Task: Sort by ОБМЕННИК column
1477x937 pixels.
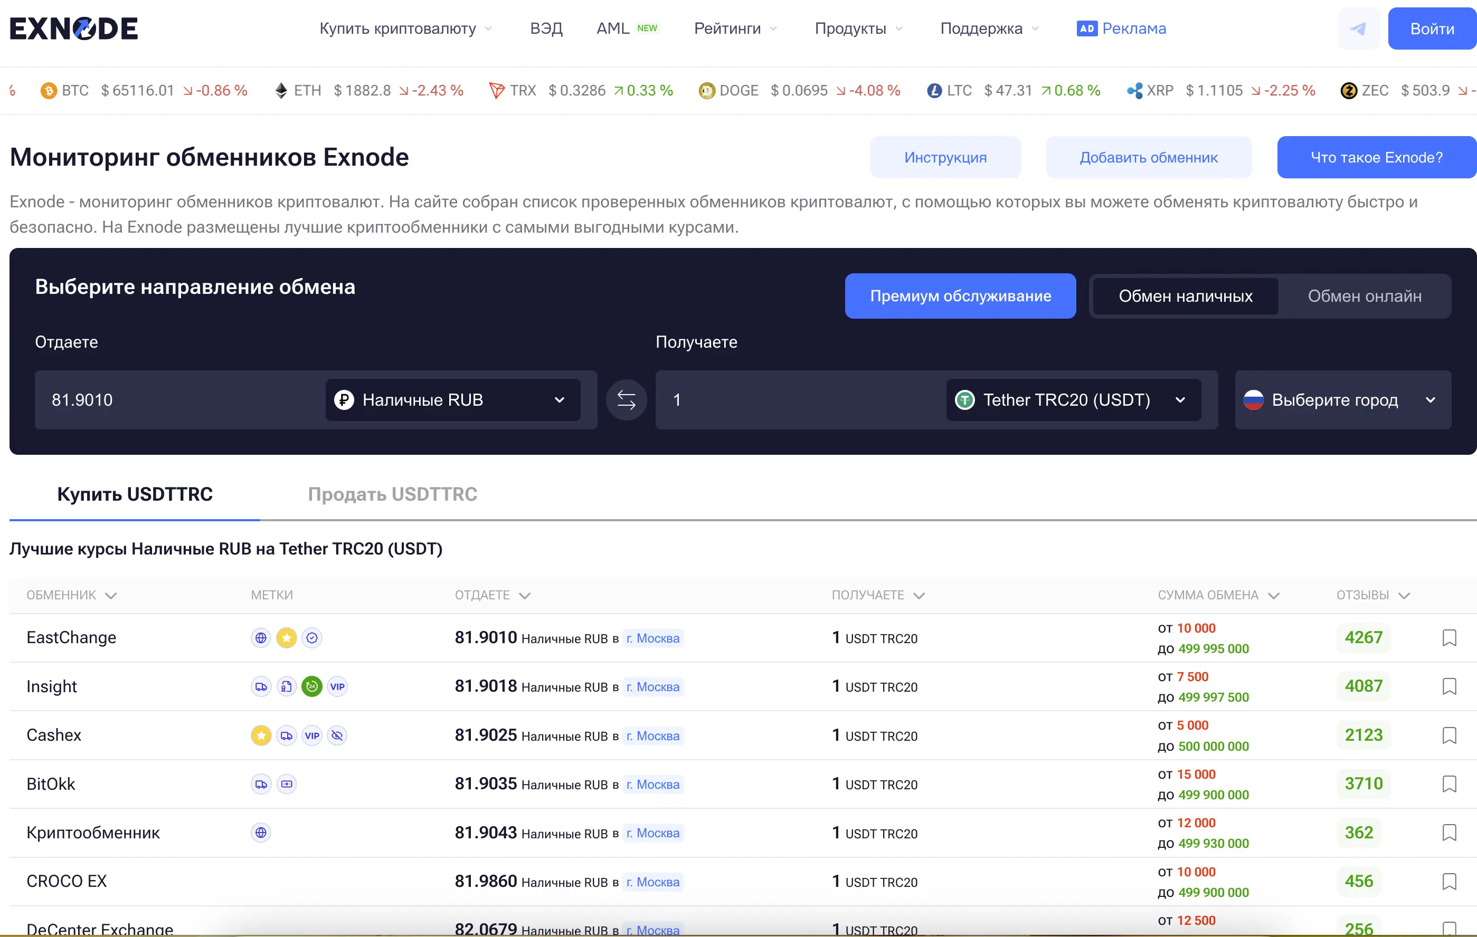Action: click(x=71, y=596)
